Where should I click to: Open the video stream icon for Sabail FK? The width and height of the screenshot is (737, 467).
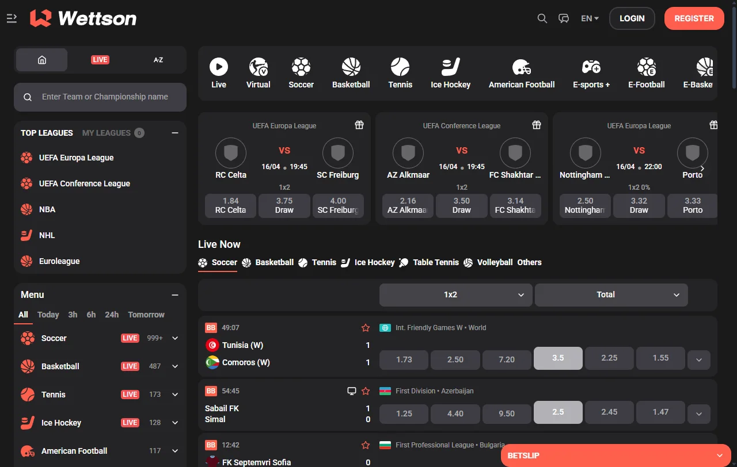tap(352, 391)
